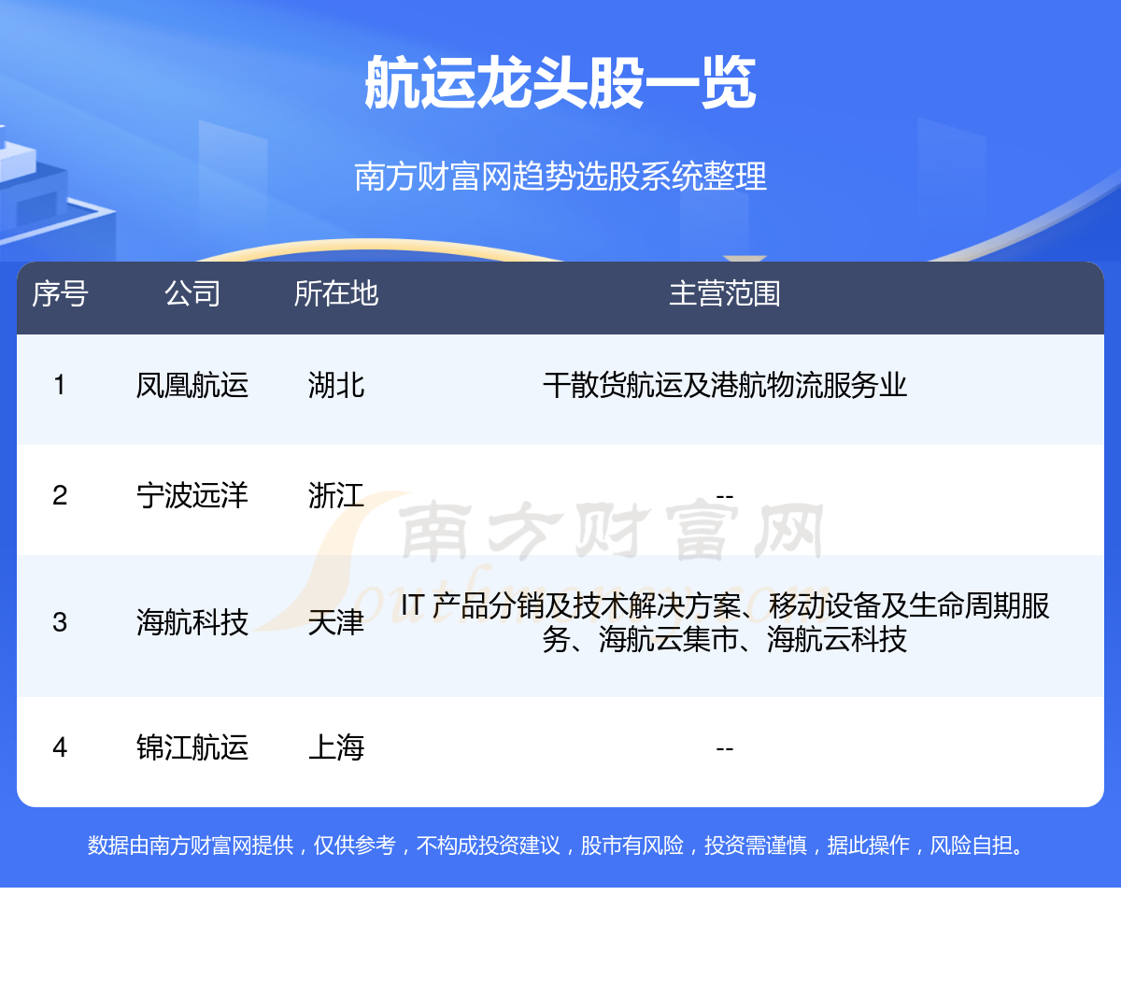This screenshot has width=1121, height=981.
Task: Click the 主营范围 column header
Action: [x=725, y=293]
